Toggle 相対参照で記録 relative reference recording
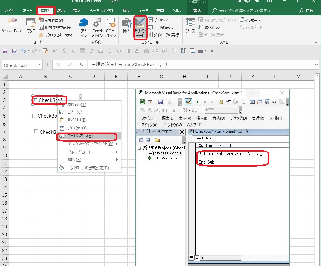321x266 pixels. 55,28
